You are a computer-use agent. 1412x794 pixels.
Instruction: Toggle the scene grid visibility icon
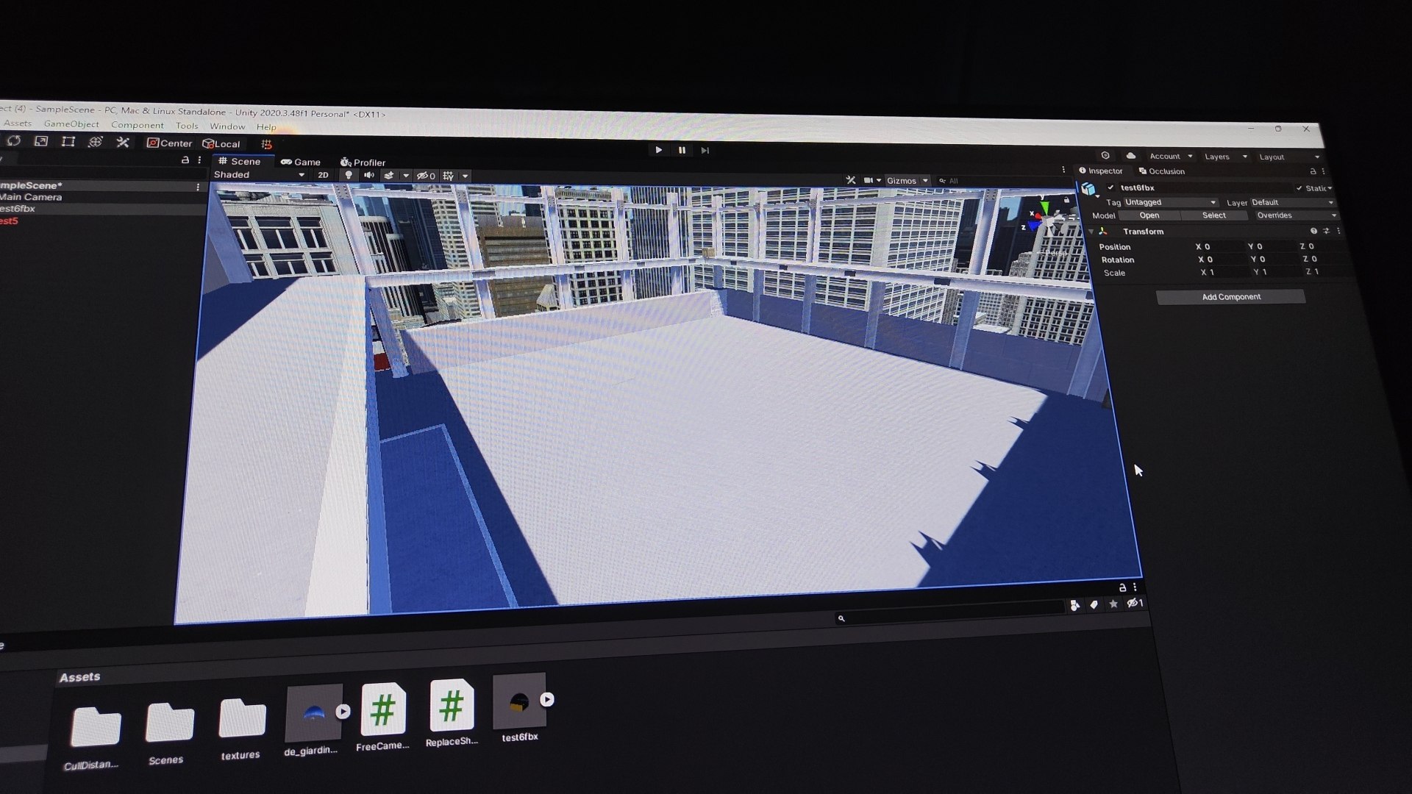point(448,176)
